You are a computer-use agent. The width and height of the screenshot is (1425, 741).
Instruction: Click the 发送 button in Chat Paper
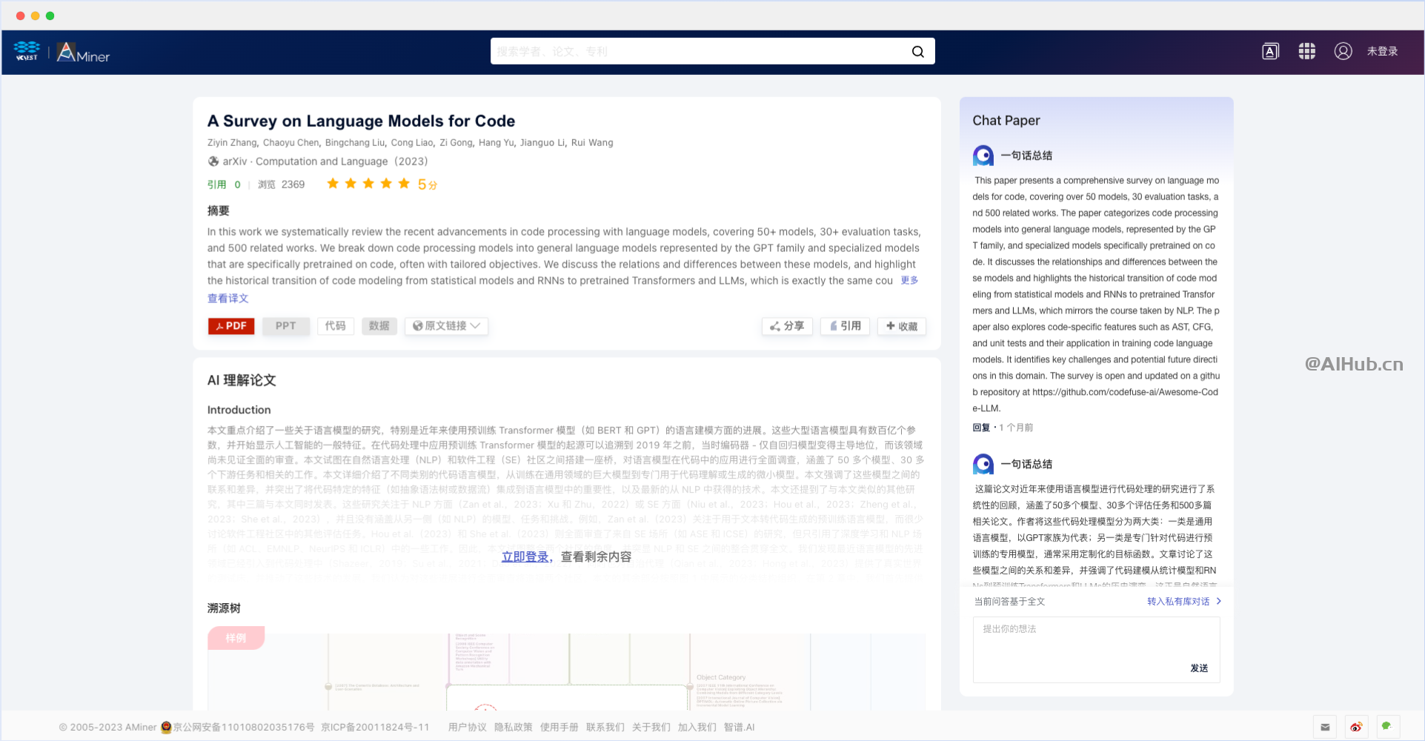coord(1199,668)
